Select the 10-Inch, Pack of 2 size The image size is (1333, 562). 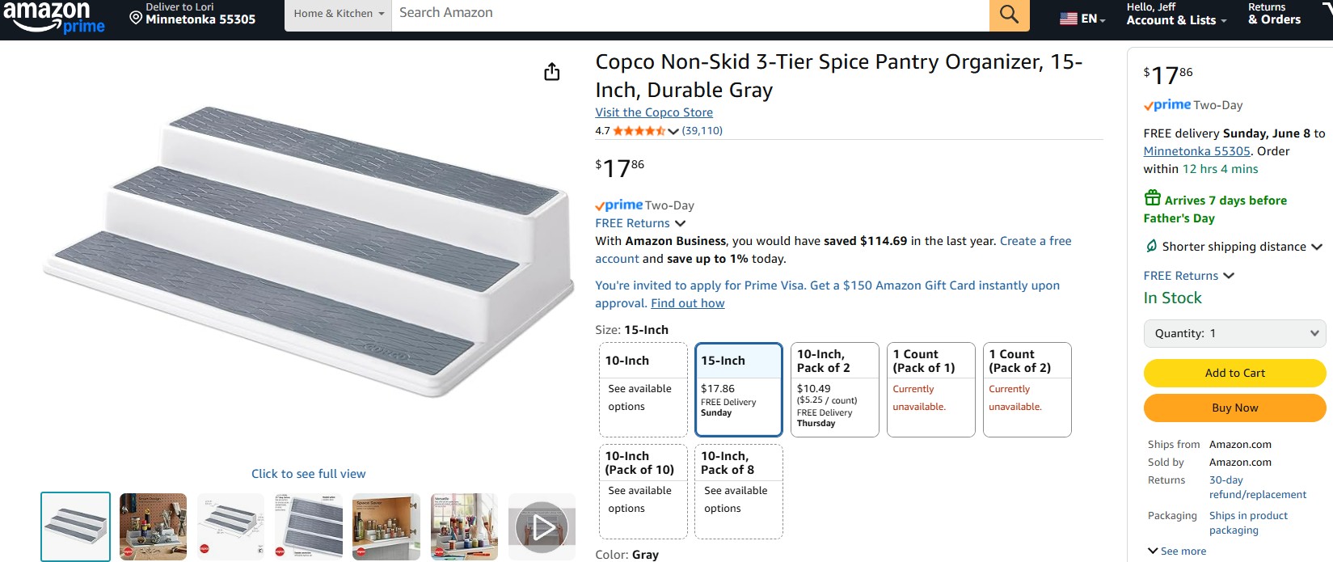(834, 389)
